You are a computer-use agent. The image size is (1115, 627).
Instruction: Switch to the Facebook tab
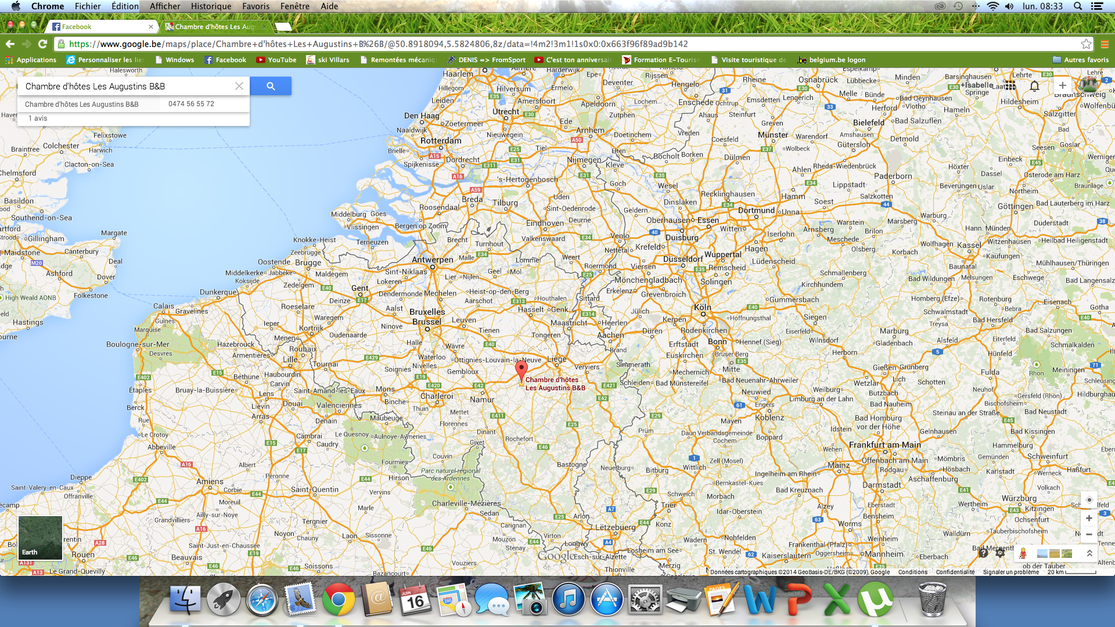click(99, 27)
